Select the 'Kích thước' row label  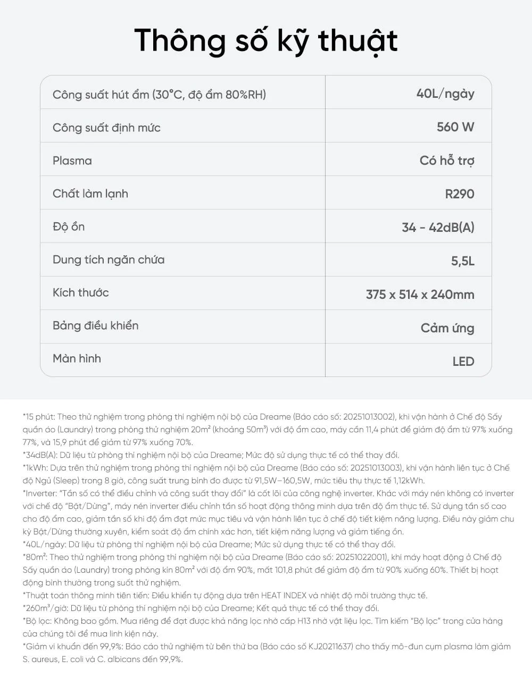tap(81, 292)
